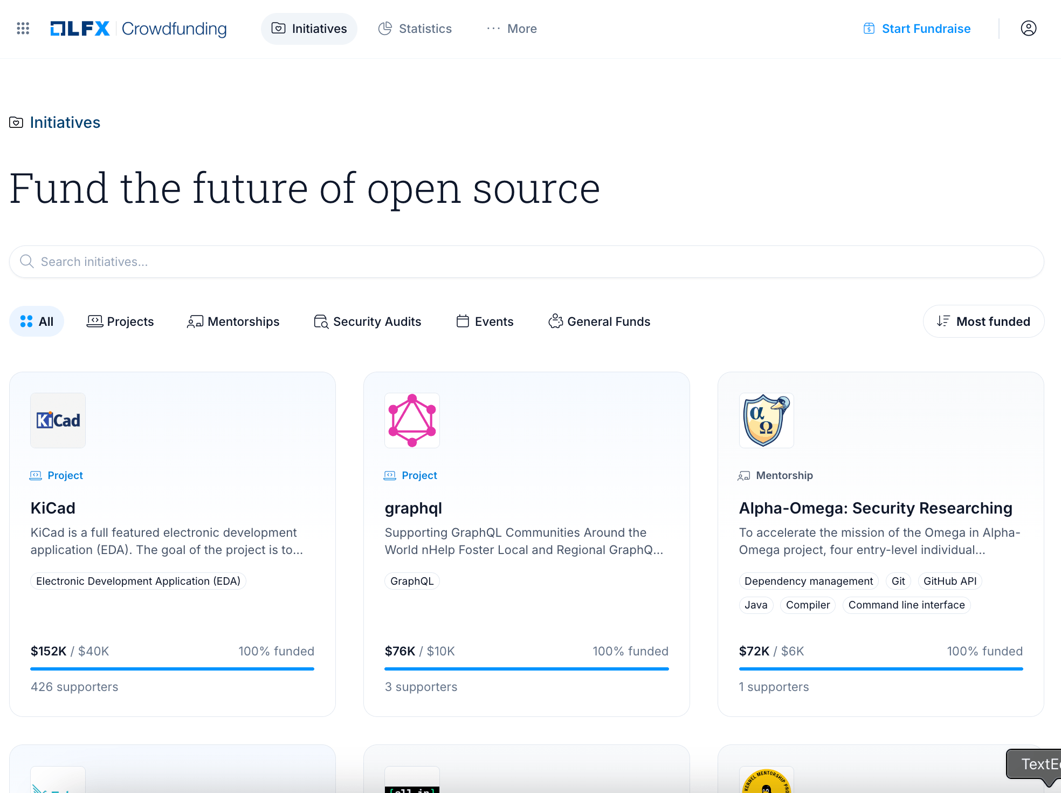The width and height of the screenshot is (1061, 793).
Task: Open the Initiatives nav tab
Action: (x=309, y=29)
